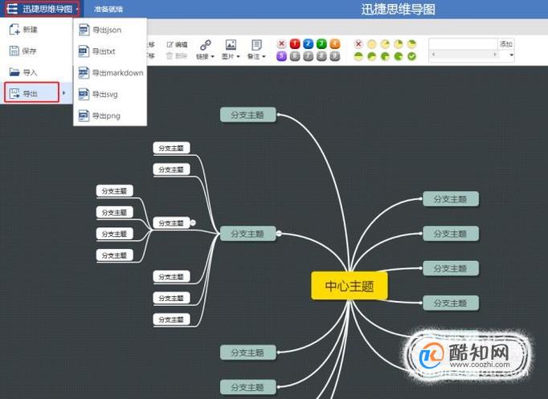Mark progress complete with green checkmark icon
548x399 pixels.
tap(412, 56)
